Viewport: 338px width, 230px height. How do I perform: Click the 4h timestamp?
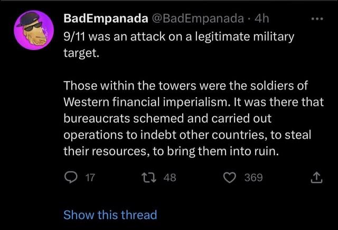(261, 19)
